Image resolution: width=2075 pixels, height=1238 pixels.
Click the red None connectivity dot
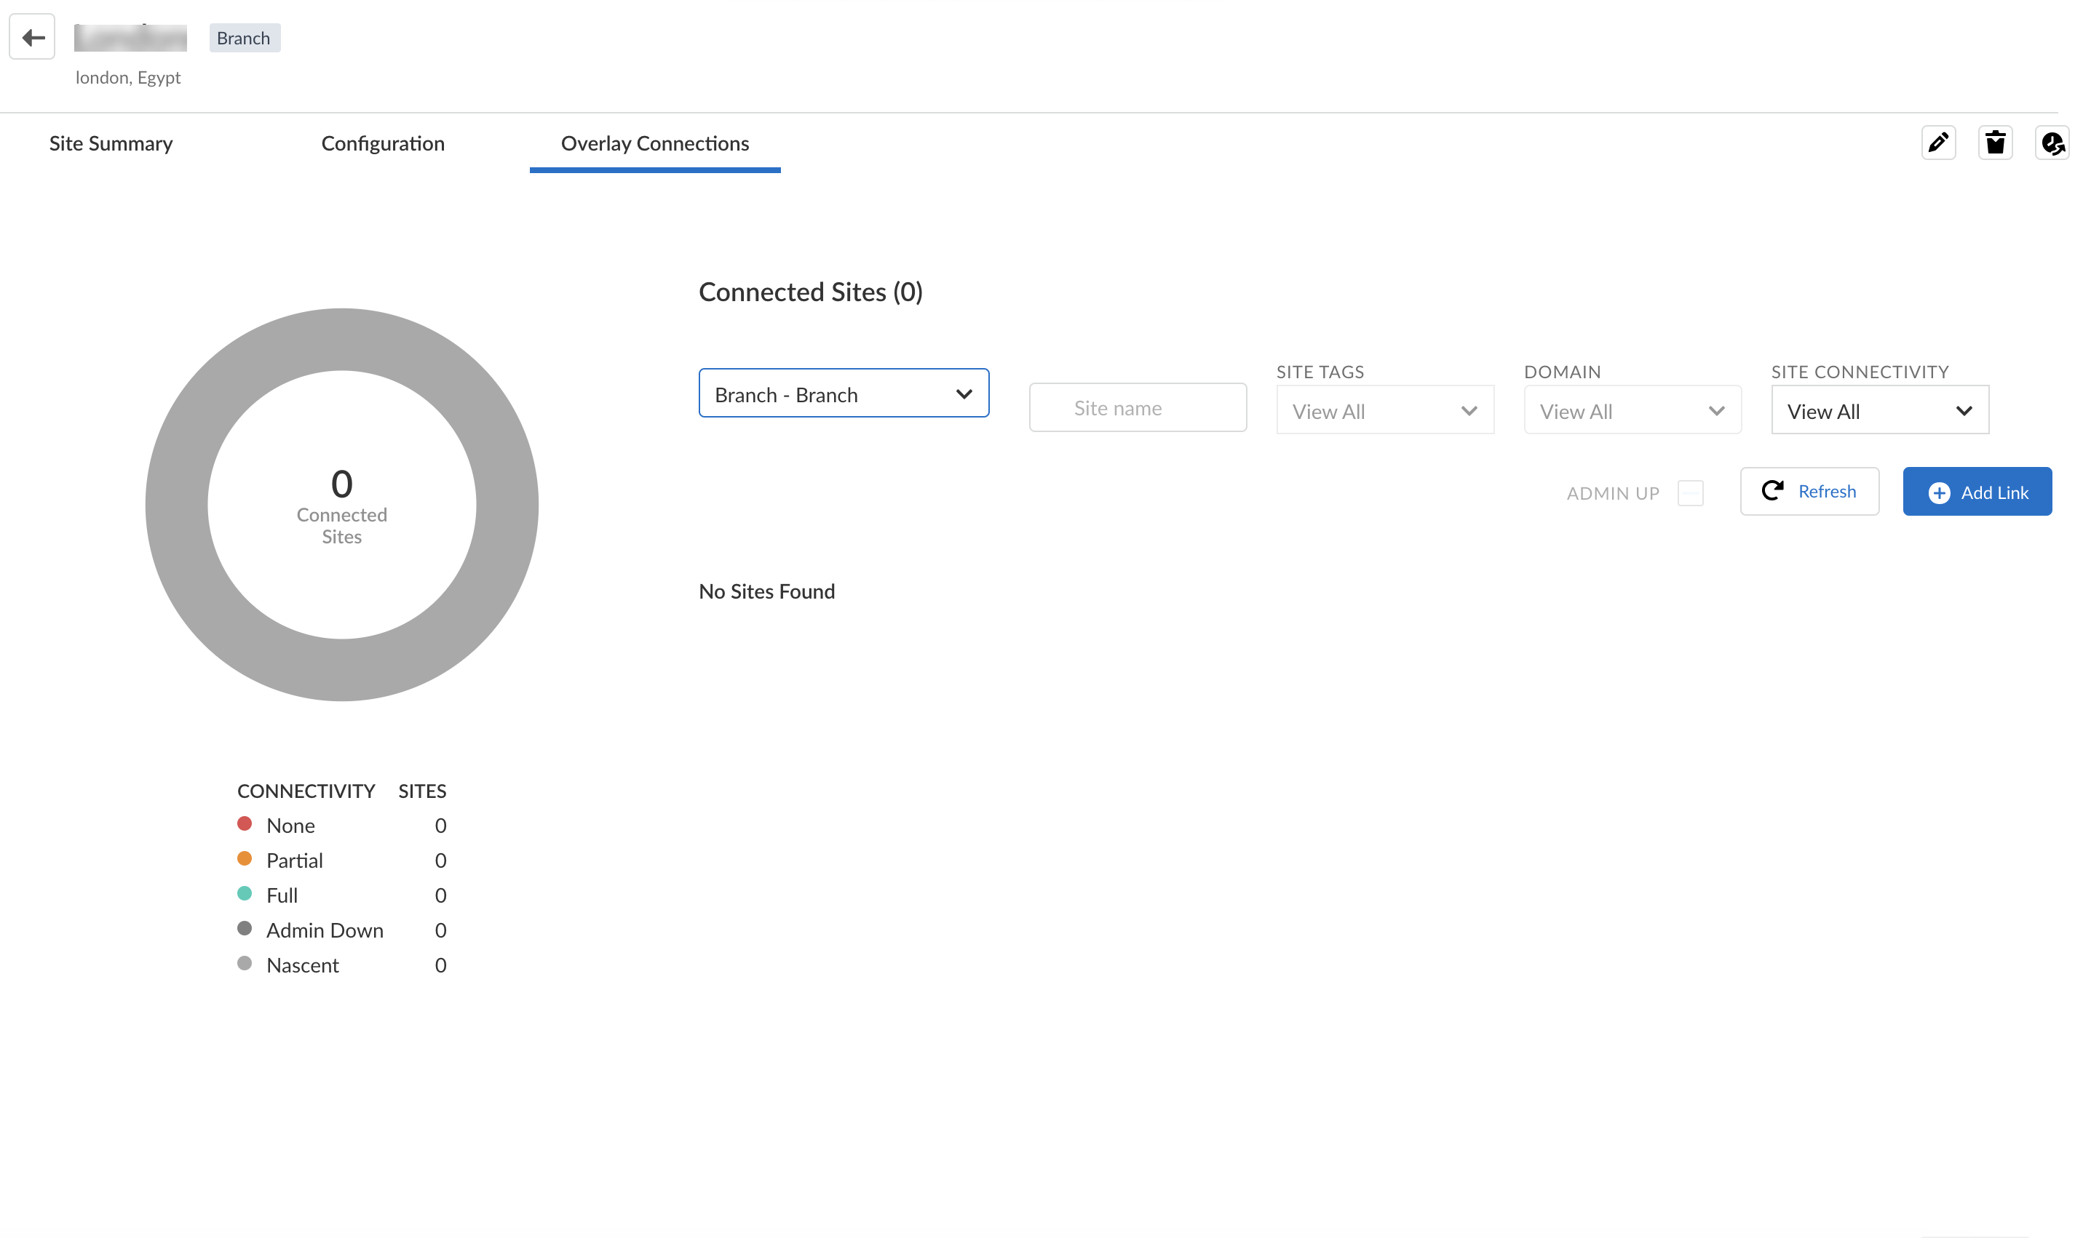click(x=245, y=824)
